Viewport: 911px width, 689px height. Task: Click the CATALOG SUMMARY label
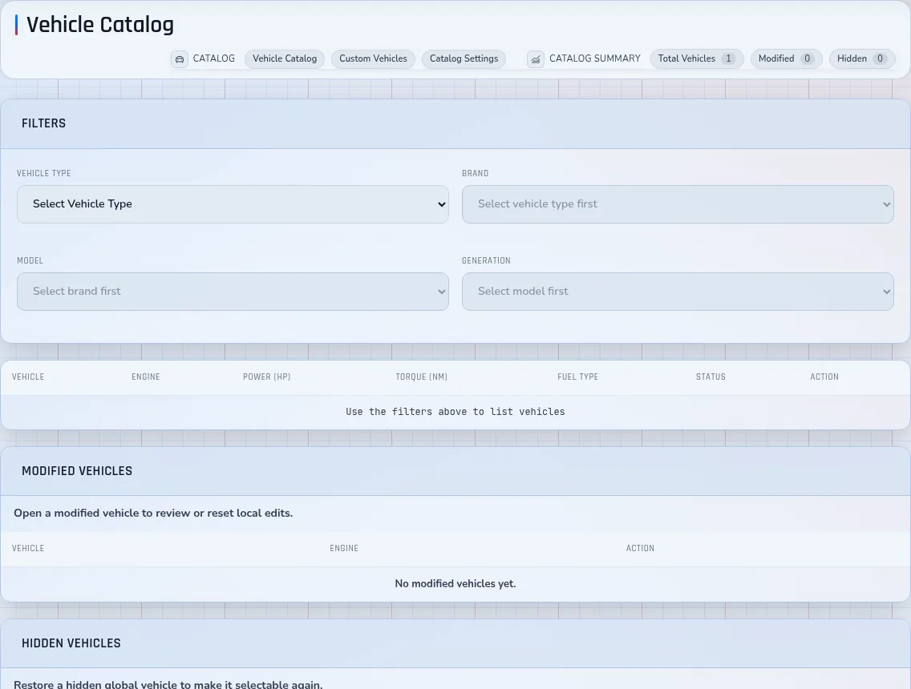click(x=595, y=58)
